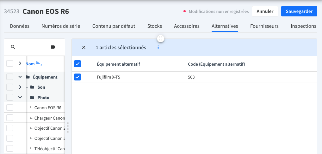
Task: Click the search magnifier icon
Action: pyautogui.click(x=13, y=47)
